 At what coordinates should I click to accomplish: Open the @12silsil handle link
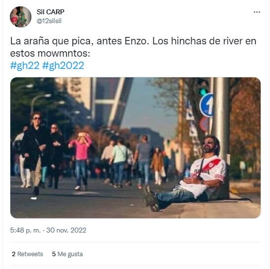(49, 21)
